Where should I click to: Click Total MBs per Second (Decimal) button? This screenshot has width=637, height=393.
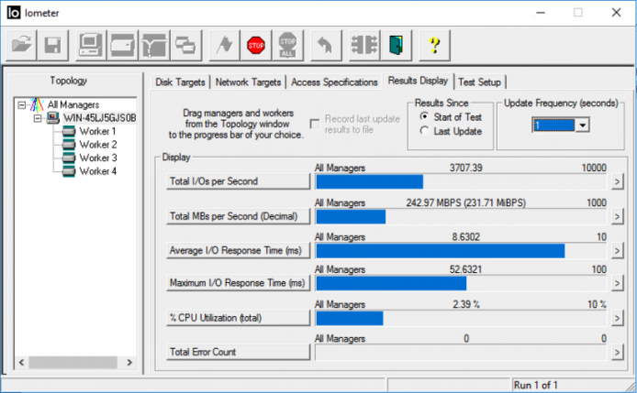pyautogui.click(x=238, y=216)
